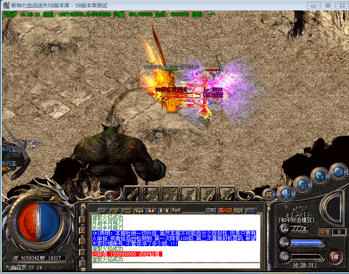Click the handshake-shaped button above chat
This screenshot has width=349, height=274.
point(128,211)
